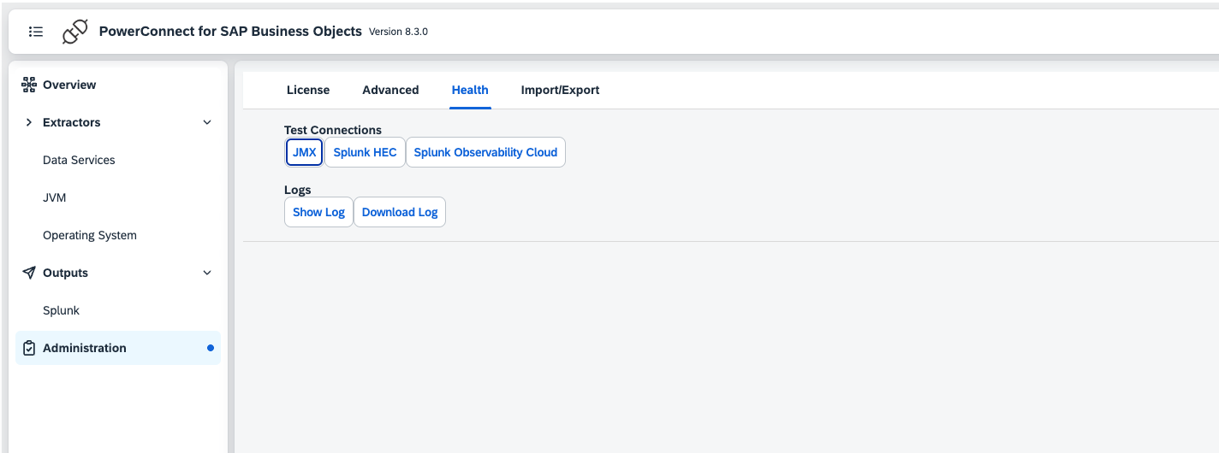Image resolution: width=1219 pixels, height=453 pixels.
Task: Open Splunk under Outputs
Action: point(61,310)
